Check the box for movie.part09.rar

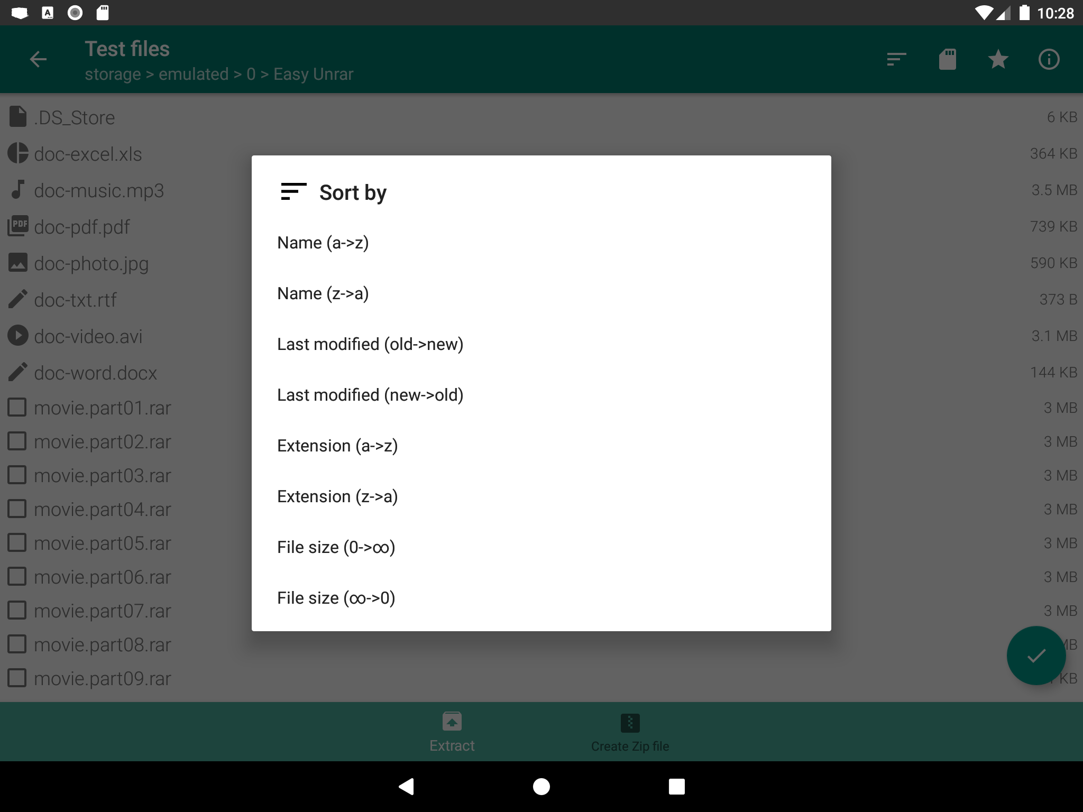pyautogui.click(x=17, y=678)
